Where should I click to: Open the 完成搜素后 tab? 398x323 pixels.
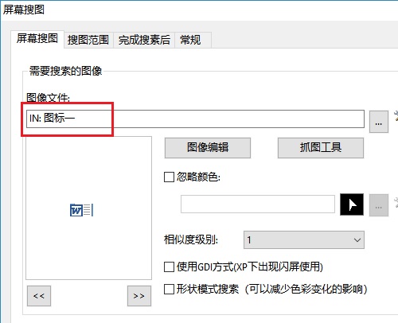coord(144,40)
